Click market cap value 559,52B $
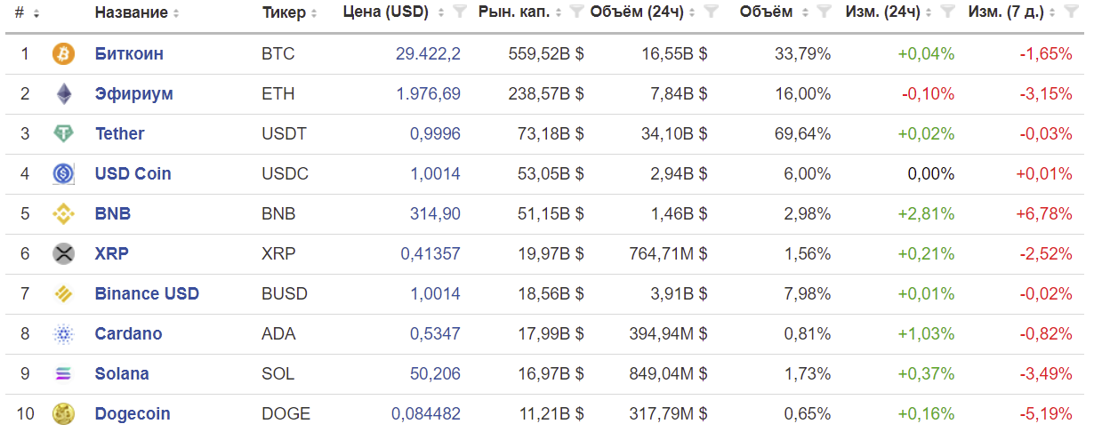The image size is (1094, 440). [546, 54]
